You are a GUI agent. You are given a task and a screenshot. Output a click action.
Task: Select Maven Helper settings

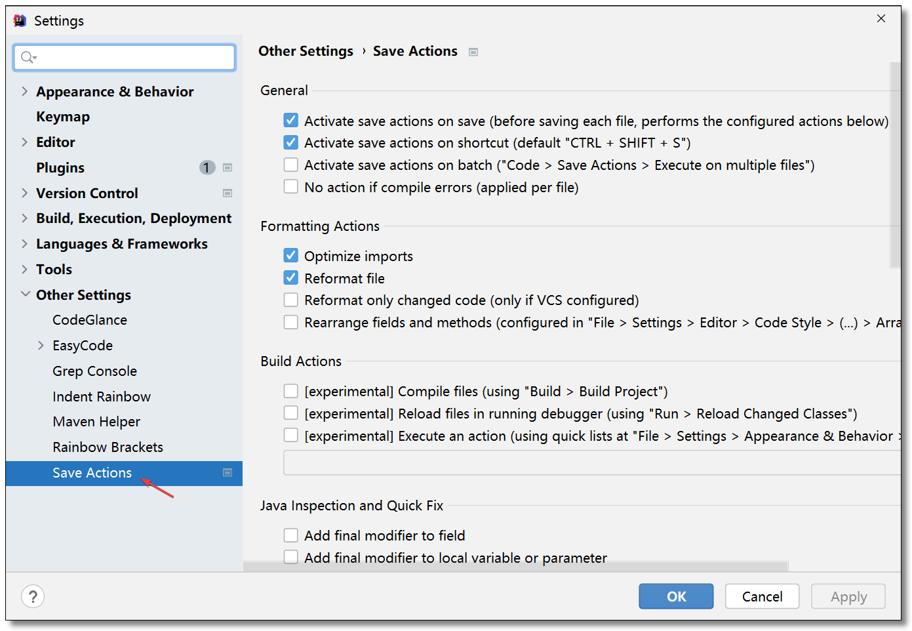tap(96, 422)
